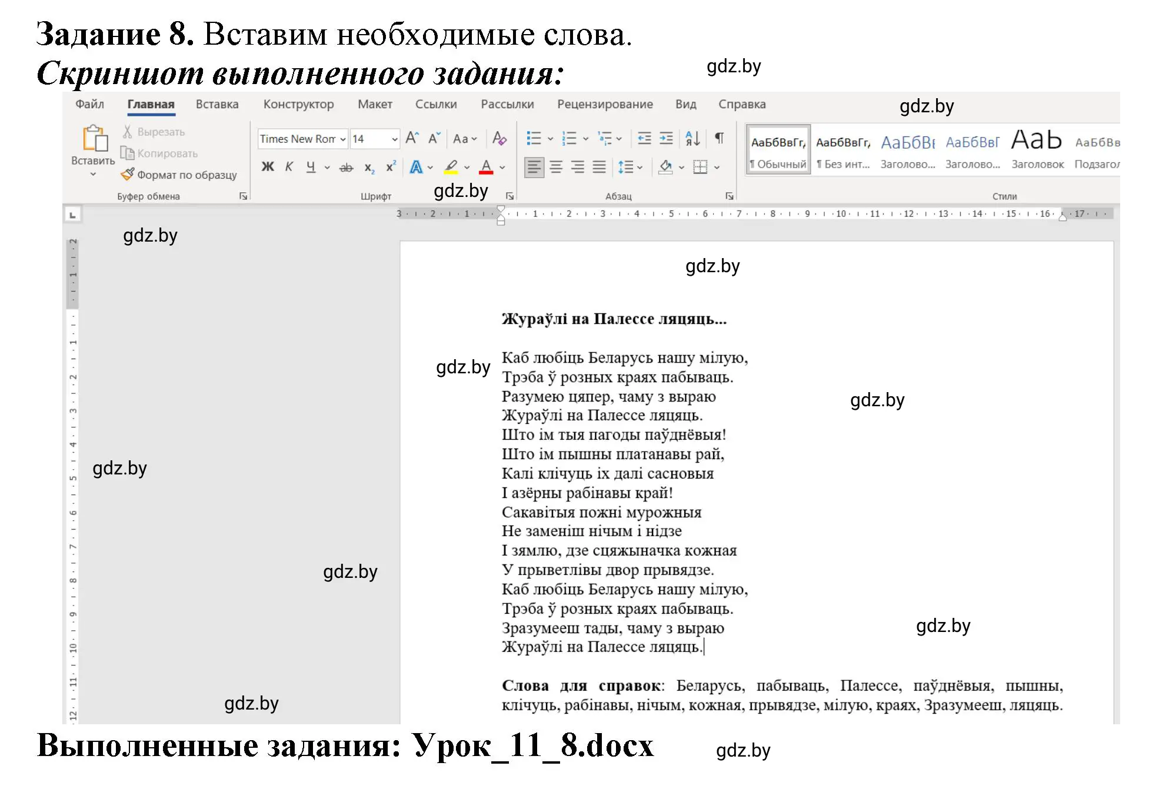
Task: Open the Буфер обмена dialog launcher
Action: tap(243, 196)
